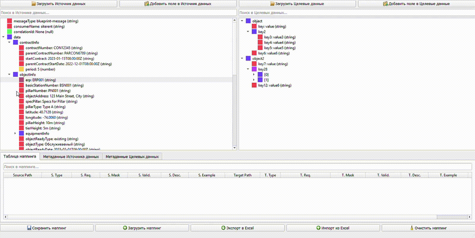
Task: Click the red icon beside contractNumber
Action: [x=21, y=48]
